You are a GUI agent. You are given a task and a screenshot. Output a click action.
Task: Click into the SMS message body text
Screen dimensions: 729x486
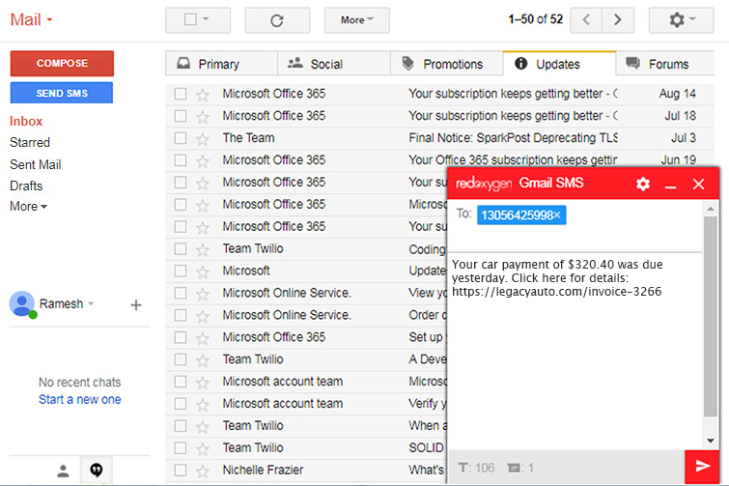557,278
